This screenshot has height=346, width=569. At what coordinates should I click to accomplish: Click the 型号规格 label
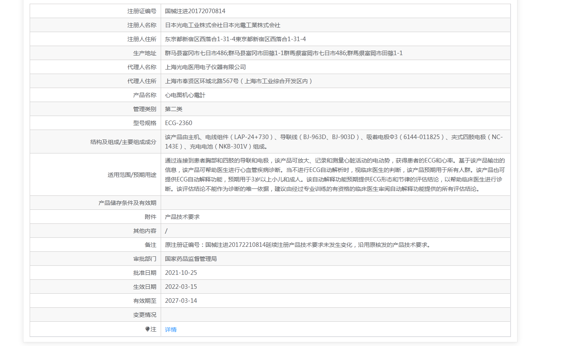(145, 123)
